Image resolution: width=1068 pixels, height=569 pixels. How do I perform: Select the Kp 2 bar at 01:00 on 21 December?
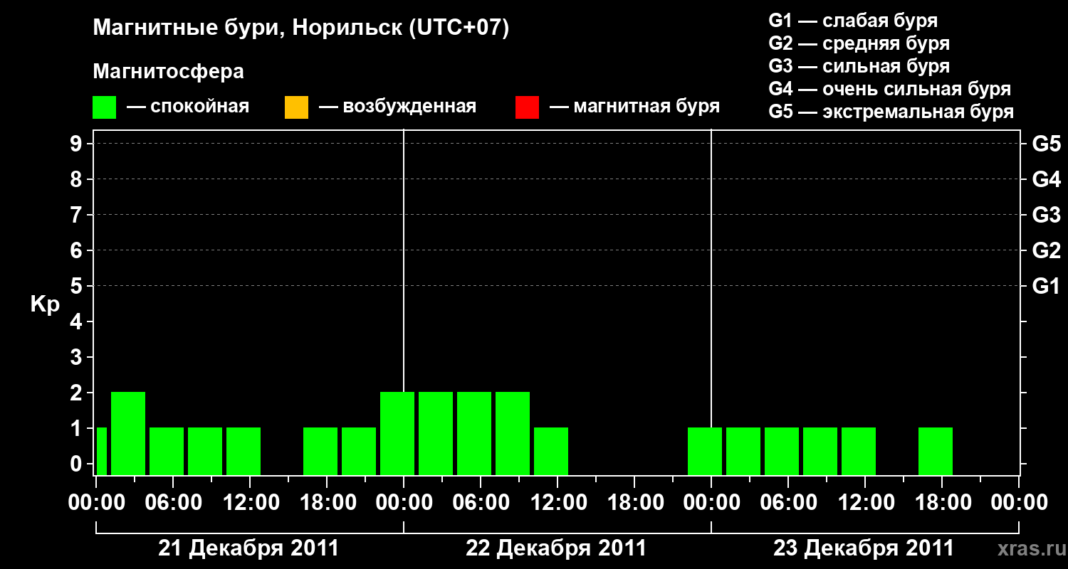coord(128,433)
